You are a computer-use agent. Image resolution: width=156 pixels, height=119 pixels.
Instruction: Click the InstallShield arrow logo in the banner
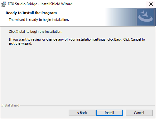(145, 17)
